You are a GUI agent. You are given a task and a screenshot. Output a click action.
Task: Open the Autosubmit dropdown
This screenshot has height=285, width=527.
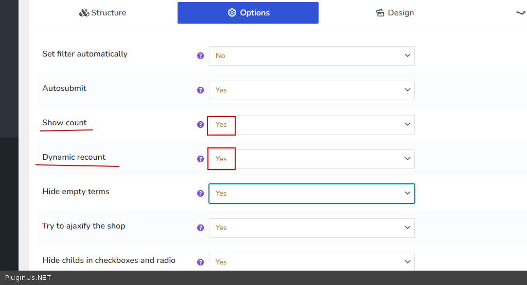(311, 90)
